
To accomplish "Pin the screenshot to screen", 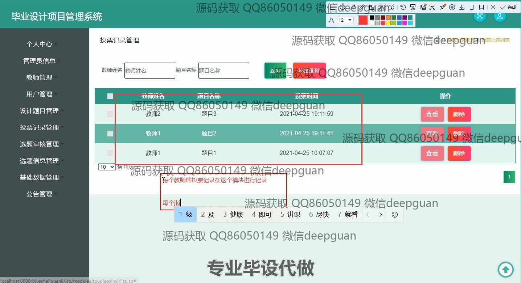I will (442, 7).
